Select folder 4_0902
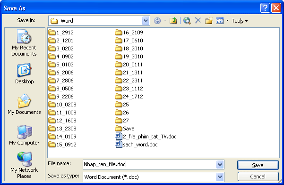Image resolution: width=284 pixels, height=185 pixels. click(61, 56)
